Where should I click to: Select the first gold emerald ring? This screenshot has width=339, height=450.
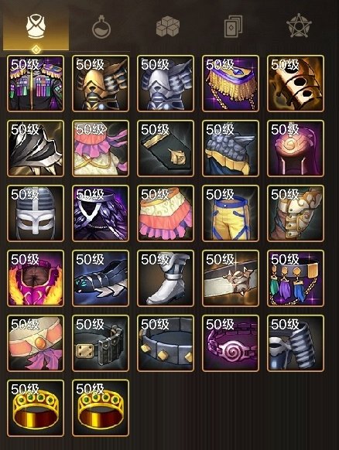click(36, 407)
